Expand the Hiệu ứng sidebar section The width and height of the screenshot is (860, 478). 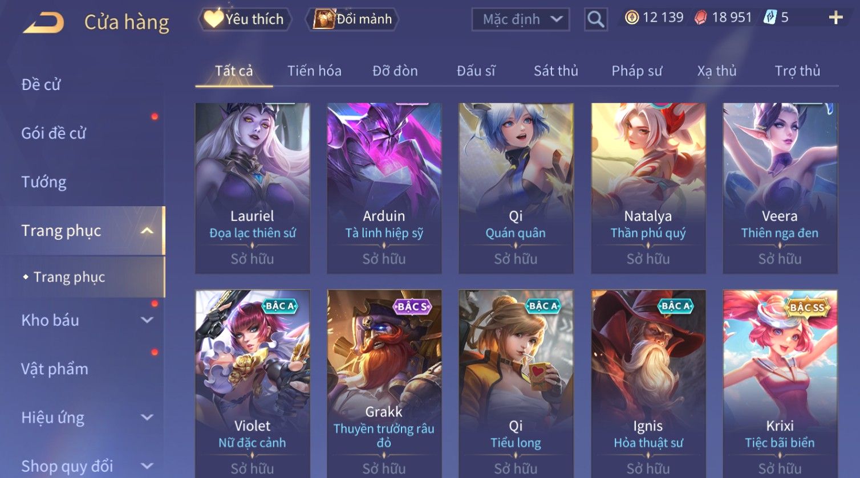(147, 418)
